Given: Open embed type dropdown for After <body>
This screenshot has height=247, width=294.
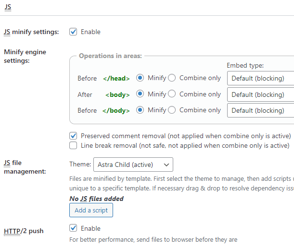Looking at the screenshot, I should 260,94.
